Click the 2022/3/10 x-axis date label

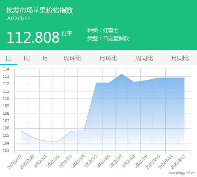(x=153, y=162)
